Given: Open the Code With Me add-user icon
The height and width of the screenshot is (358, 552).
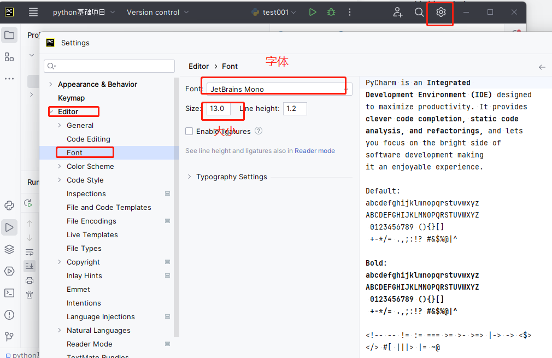Looking at the screenshot, I should click(398, 13).
